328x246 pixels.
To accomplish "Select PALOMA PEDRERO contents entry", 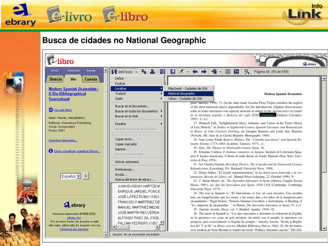I will pos(138,223).
